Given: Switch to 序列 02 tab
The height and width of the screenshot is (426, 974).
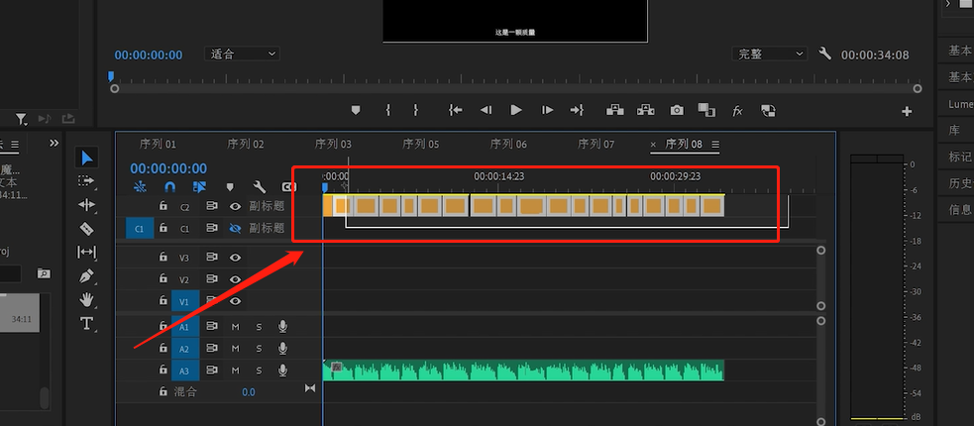Looking at the screenshot, I should pos(246,144).
